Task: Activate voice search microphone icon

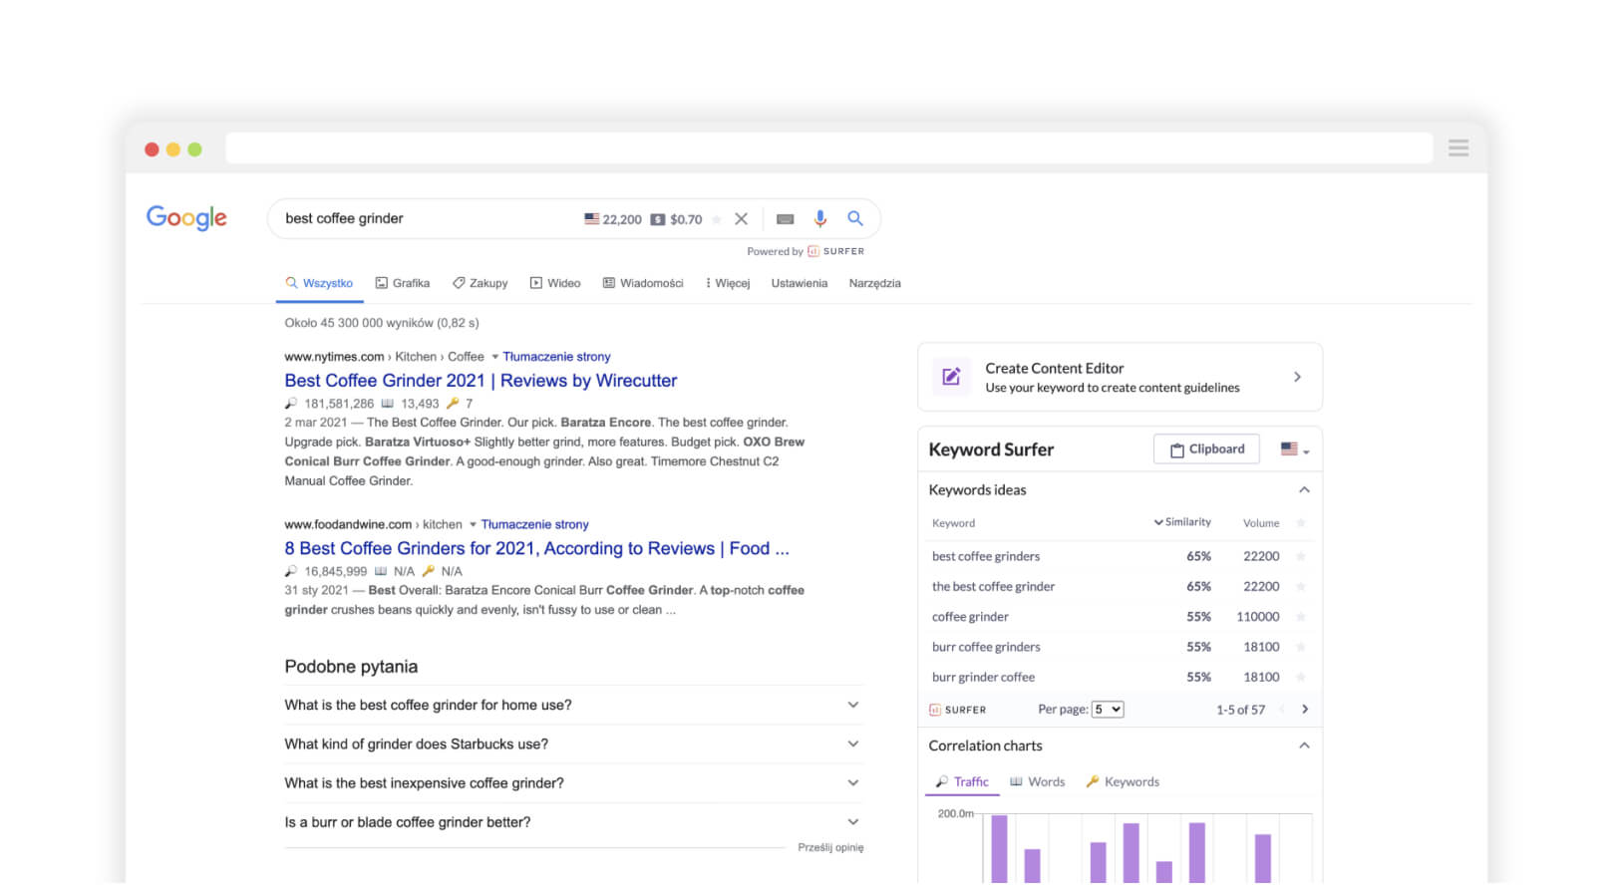Action: pyautogui.click(x=819, y=218)
